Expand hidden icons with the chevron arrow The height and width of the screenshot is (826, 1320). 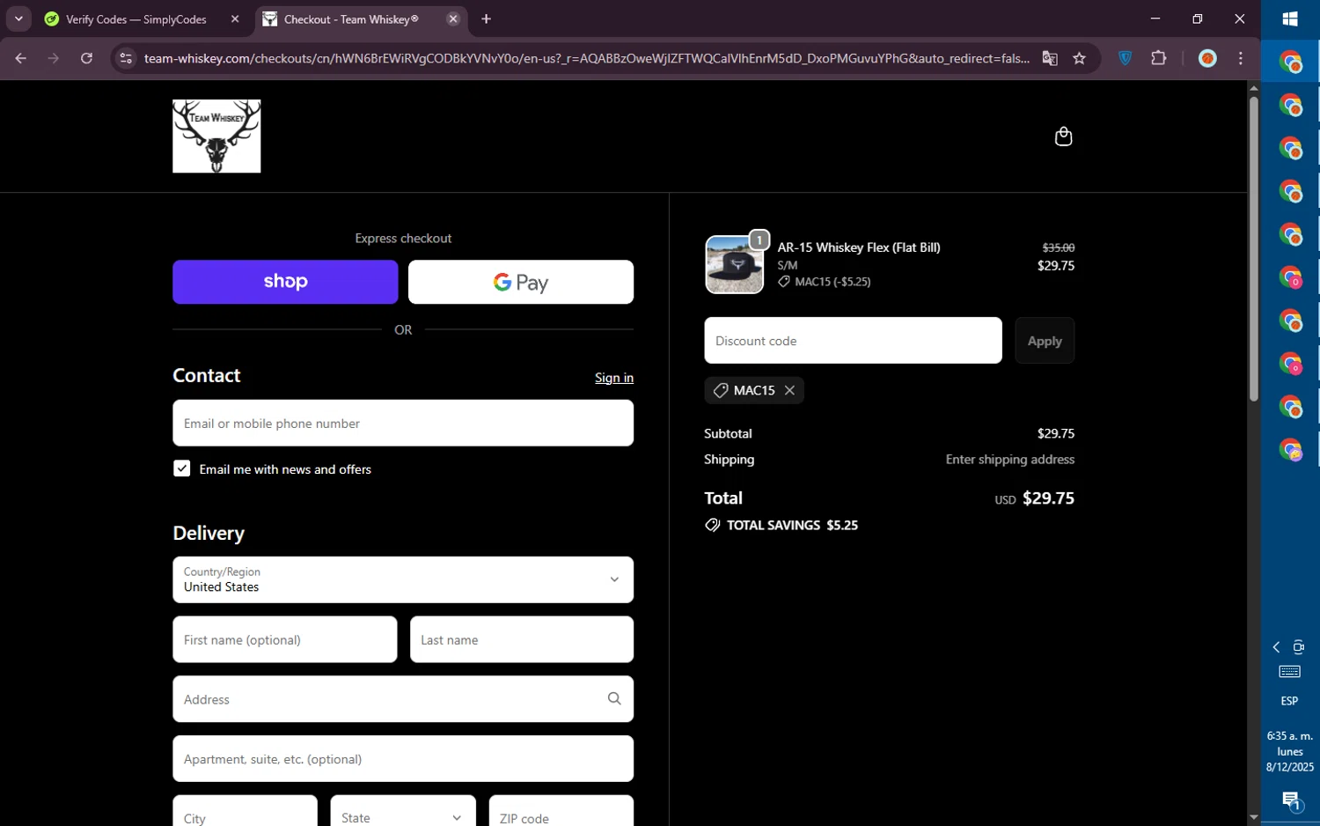(1276, 647)
